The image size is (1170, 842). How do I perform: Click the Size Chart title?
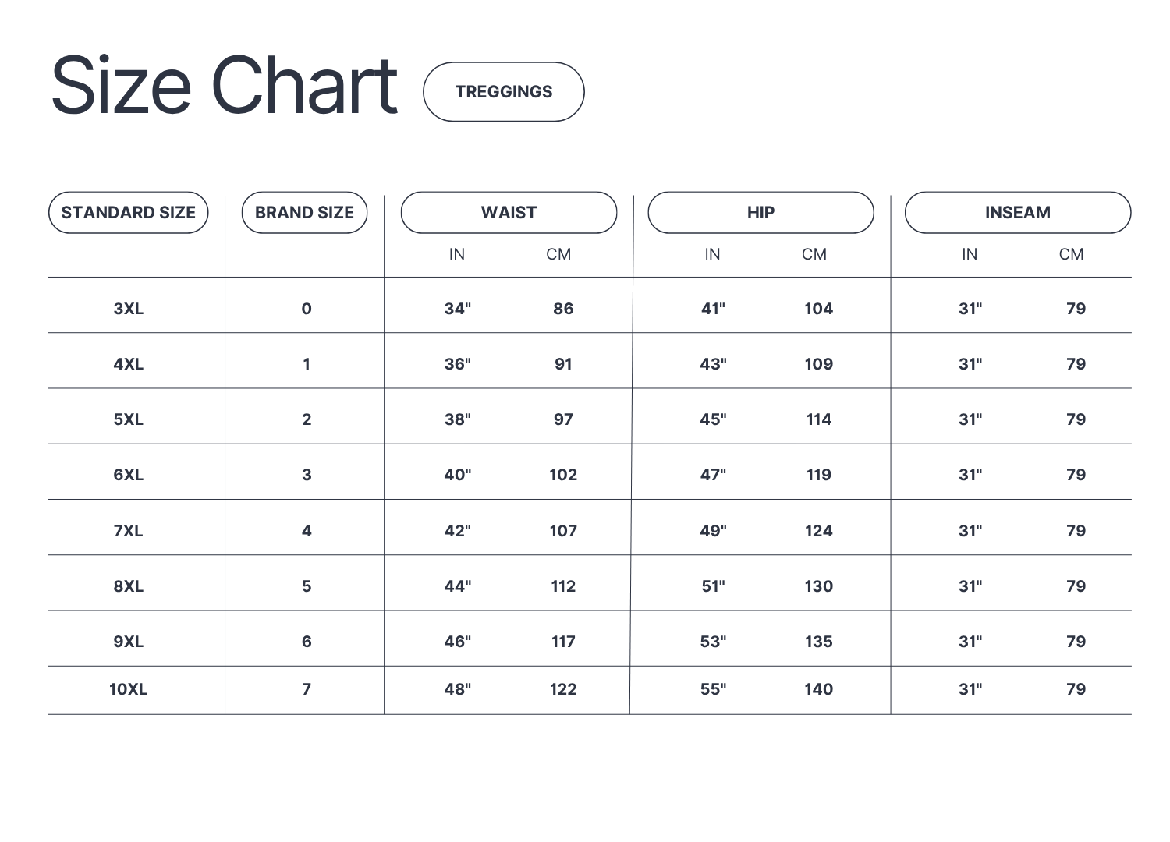225,86
